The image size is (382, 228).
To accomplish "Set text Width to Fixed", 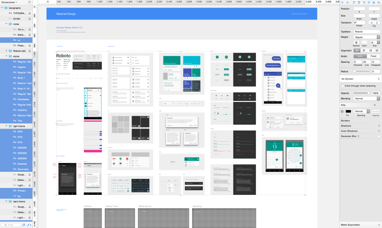I will [373, 56].
